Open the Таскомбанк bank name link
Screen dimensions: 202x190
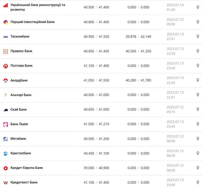(x=20, y=37)
